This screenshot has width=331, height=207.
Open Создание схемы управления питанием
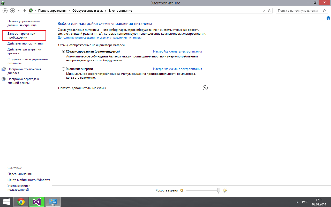point(28,61)
